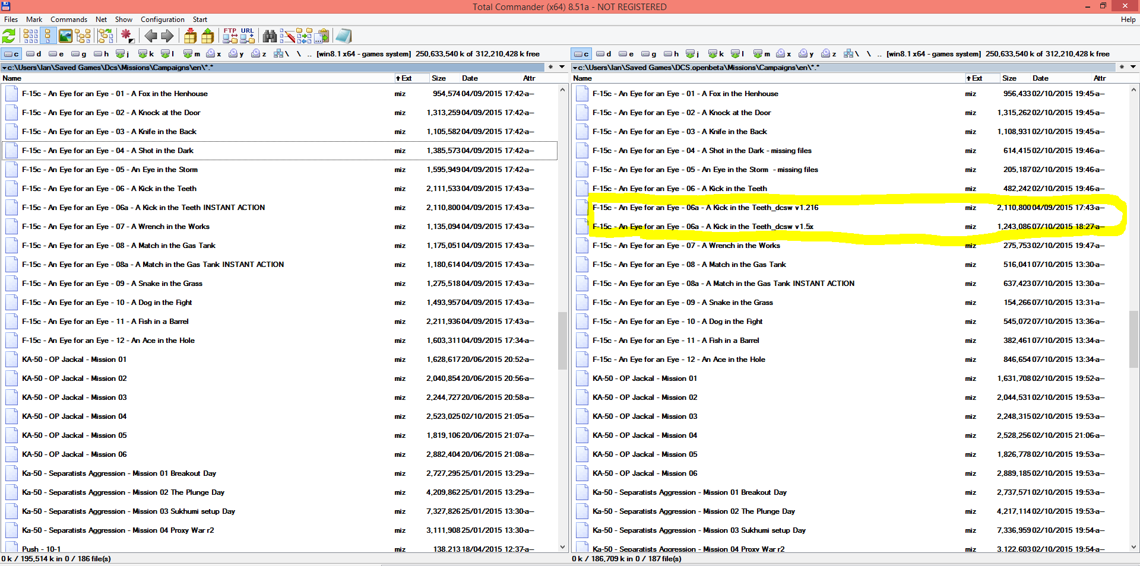Click the branch view icon with green arrows
This screenshot has height=566, width=1140.
point(105,36)
